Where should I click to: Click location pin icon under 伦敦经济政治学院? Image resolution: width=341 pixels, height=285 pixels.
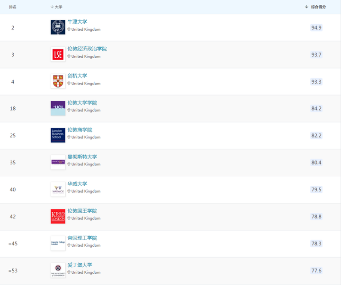(69, 56)
